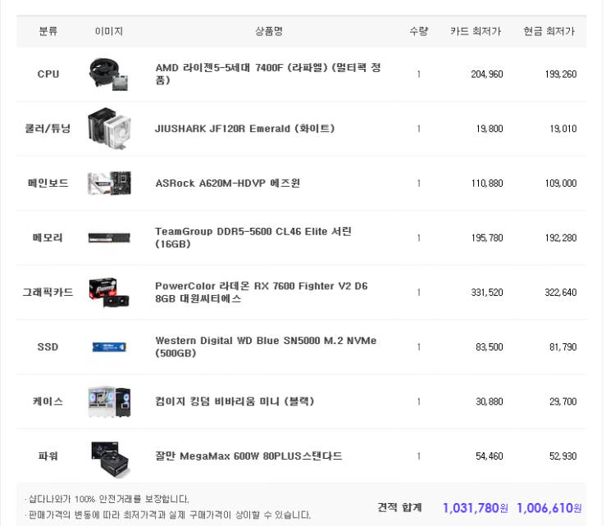615x526 pixels.
Task: Click the 카드 최저가 column header
Action: tap(476, 32)
